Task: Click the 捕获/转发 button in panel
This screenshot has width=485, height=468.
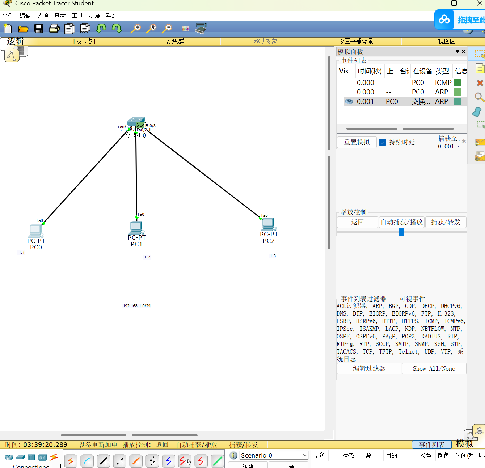Action: (x=446, y=222)
